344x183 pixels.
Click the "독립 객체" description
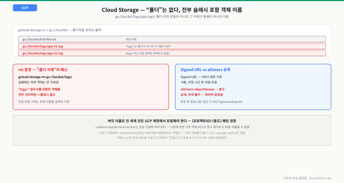point(131,39)
